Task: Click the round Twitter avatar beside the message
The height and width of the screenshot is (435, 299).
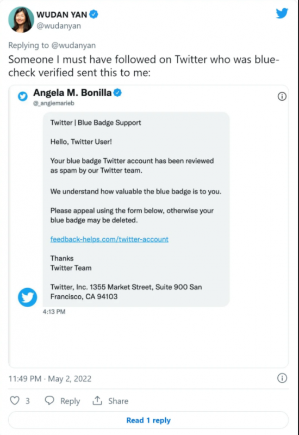Action: pos(28,297)
